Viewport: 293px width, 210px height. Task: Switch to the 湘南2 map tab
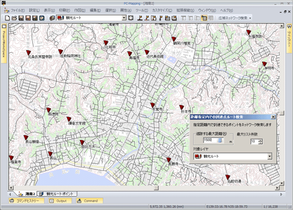(x=27, y=194)
